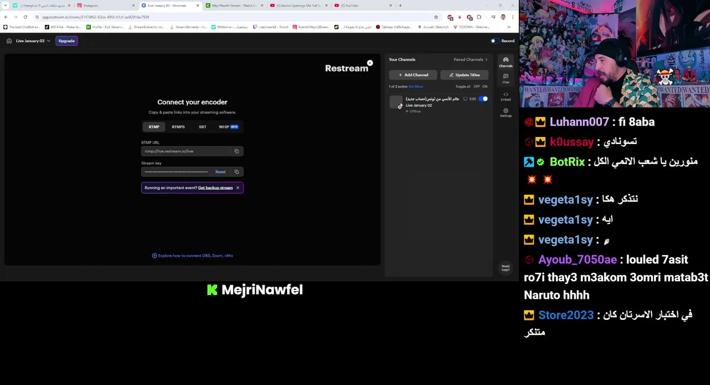Edit the TikTok channel

pos(473,99)
